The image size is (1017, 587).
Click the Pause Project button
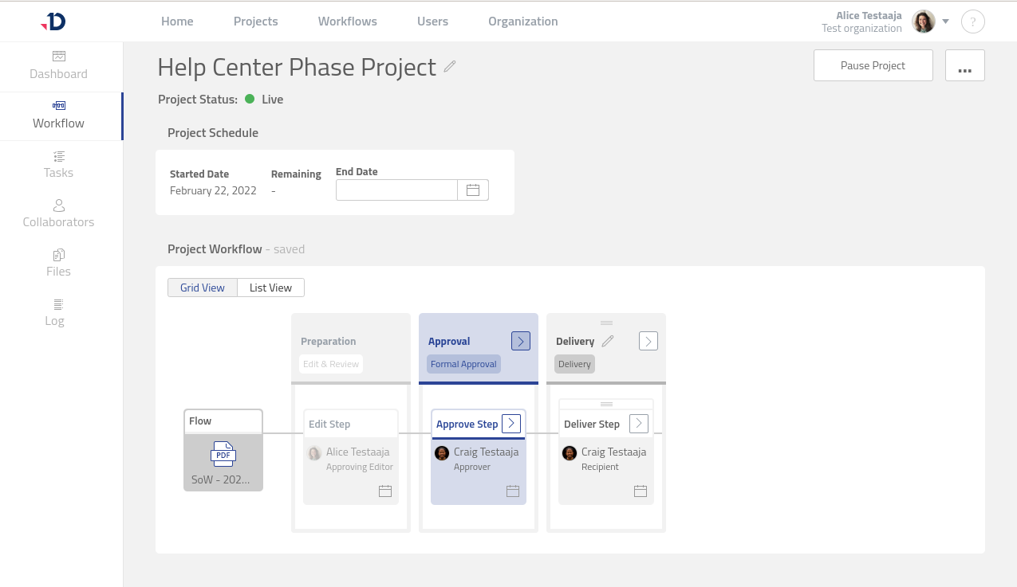pyautogui.click(x=873, y=65)
